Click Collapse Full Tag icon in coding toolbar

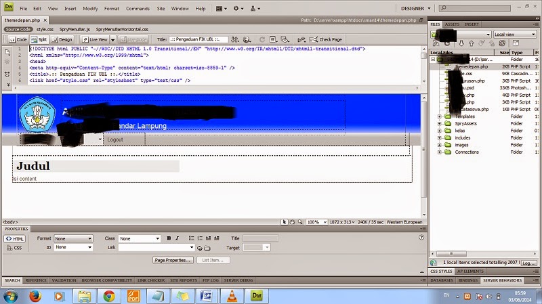click(x=7, y=74)
